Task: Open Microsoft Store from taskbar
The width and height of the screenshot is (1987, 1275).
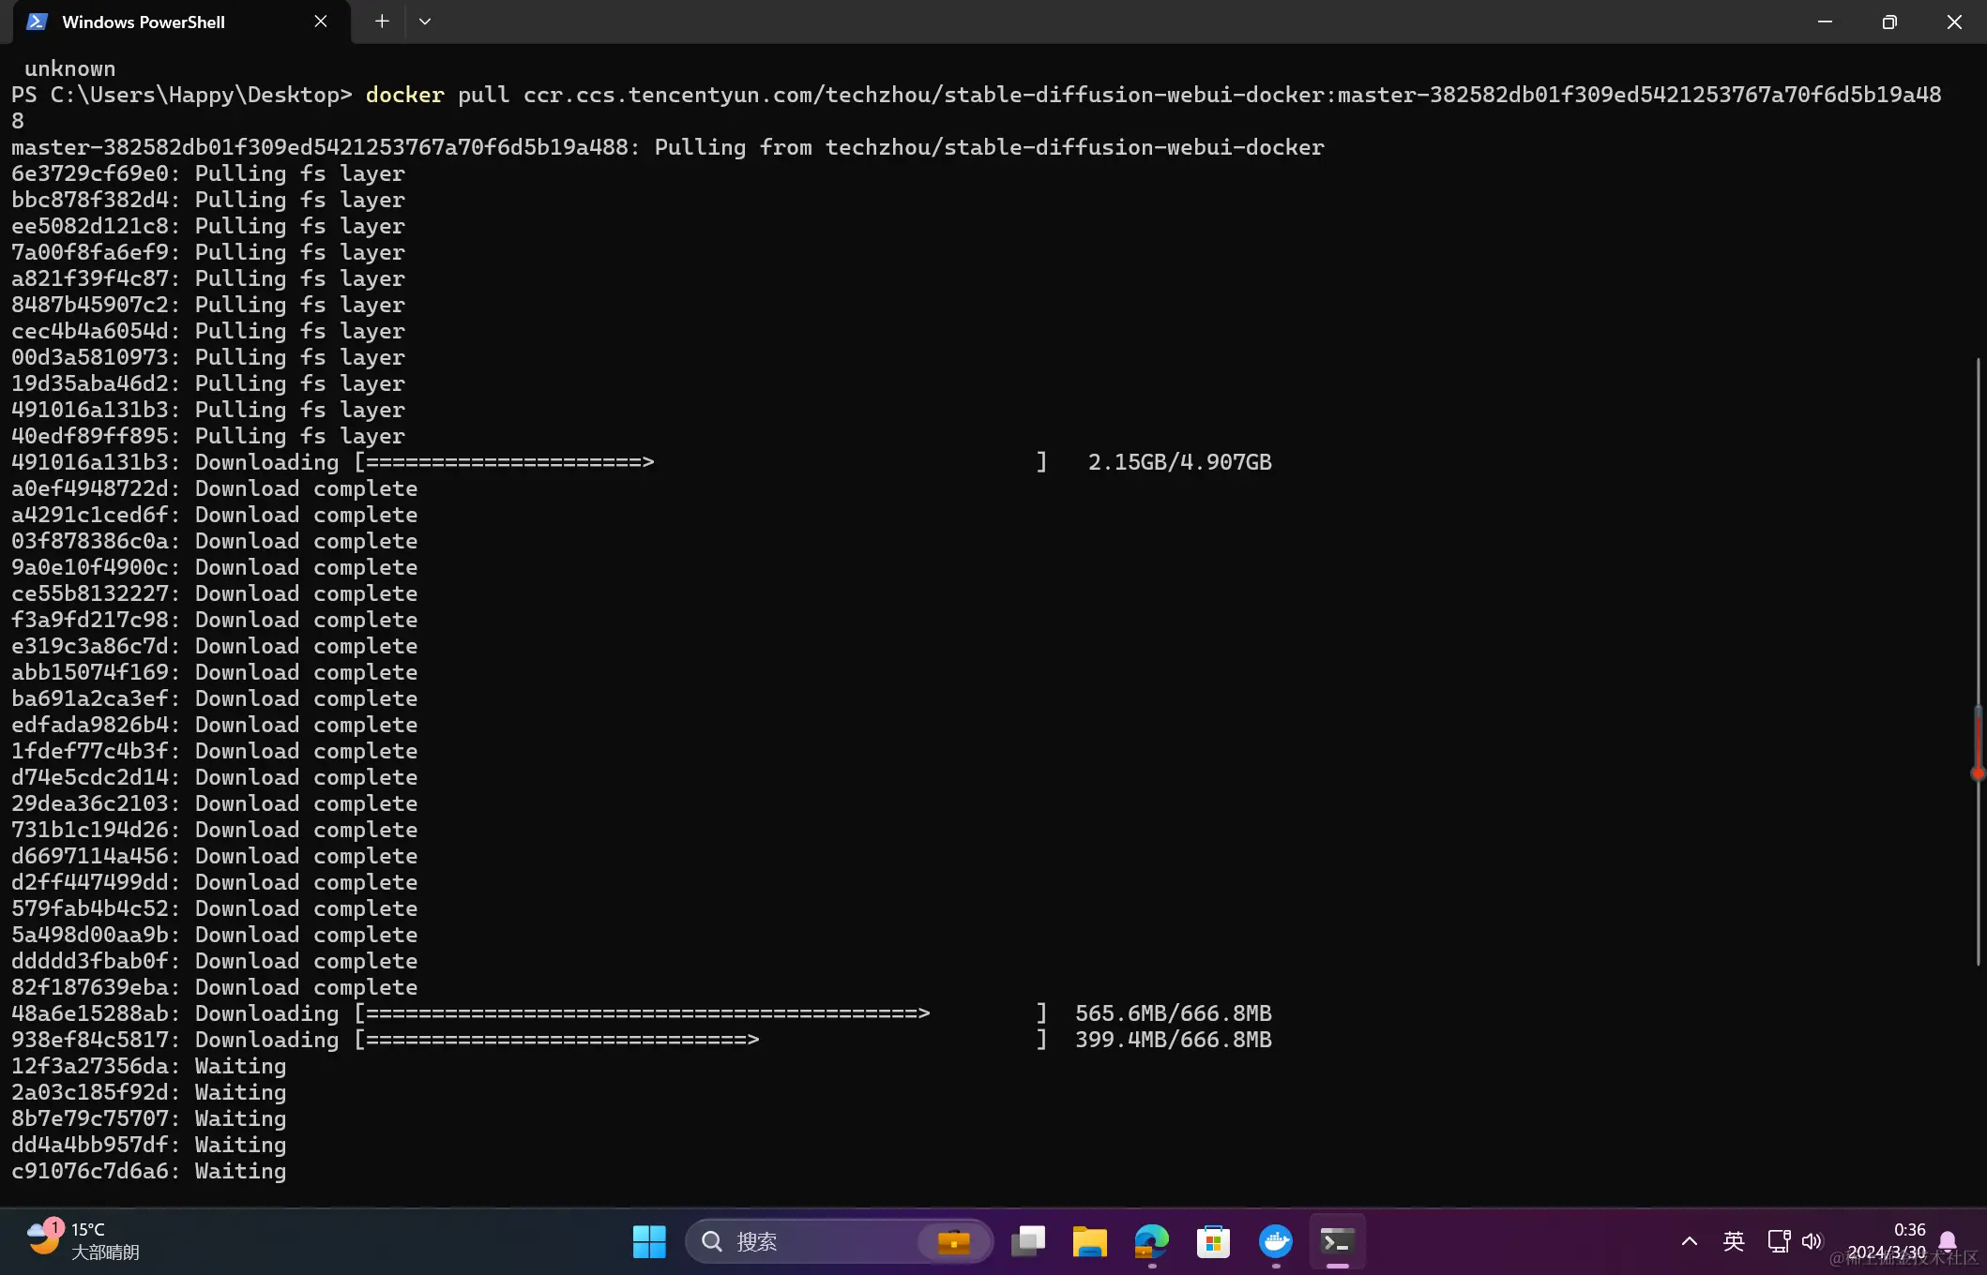Action: [1213, 1241]
